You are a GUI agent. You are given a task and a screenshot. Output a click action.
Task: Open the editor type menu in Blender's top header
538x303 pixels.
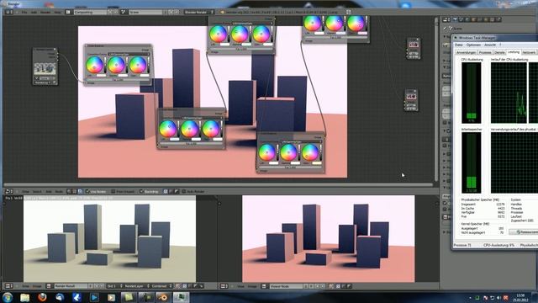click(9, 12)
